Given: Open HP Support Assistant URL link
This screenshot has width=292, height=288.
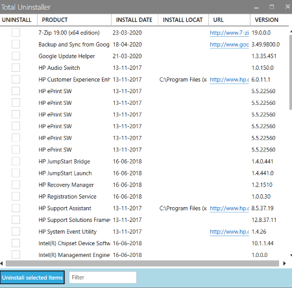Looking at the screenshot, I should (229, 208).
